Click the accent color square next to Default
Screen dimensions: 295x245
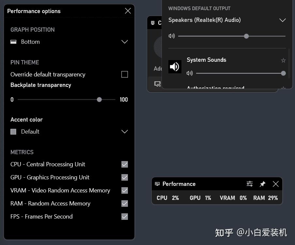[13, 132]
